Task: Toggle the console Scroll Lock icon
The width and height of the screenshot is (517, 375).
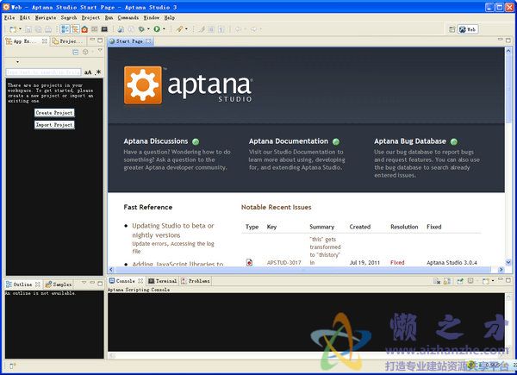Action: 447,281
